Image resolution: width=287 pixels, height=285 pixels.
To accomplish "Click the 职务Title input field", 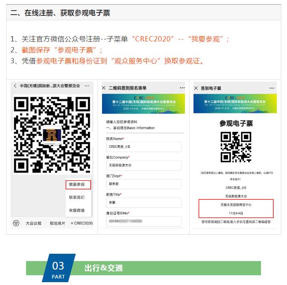I will coord(143,203).
